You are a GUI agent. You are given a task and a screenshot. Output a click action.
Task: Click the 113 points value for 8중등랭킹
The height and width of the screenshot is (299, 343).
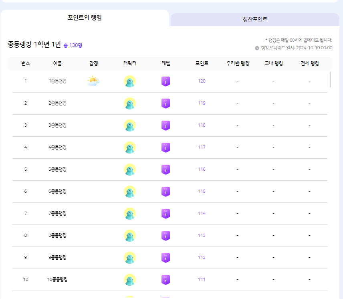202,235
